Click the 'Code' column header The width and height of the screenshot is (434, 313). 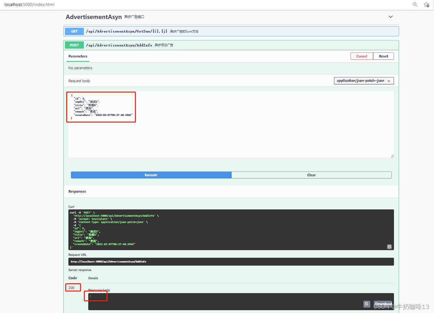73,278
